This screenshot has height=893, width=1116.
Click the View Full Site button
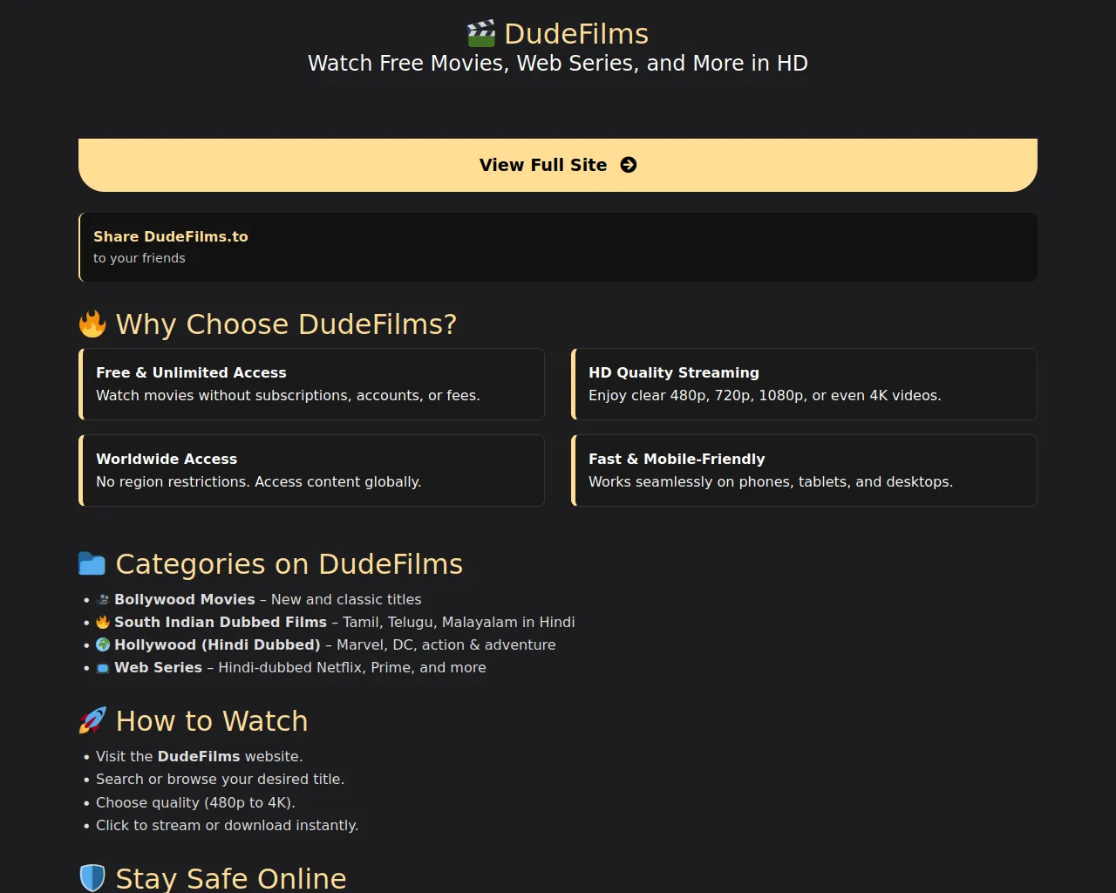[558, 165]
